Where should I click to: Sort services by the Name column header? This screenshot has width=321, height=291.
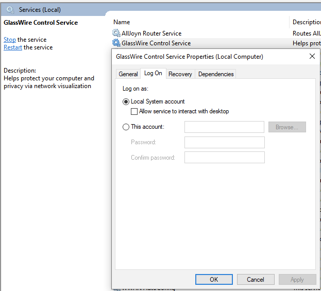point(122,22)
